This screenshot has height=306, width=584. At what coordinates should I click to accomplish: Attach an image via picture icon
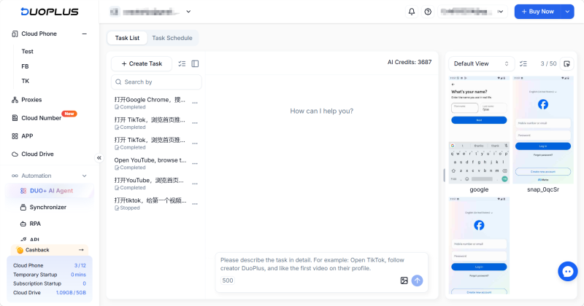point(404,280)
